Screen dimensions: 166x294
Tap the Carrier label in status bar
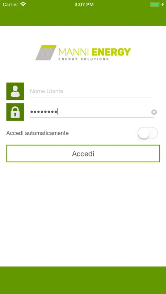[10, 5]
